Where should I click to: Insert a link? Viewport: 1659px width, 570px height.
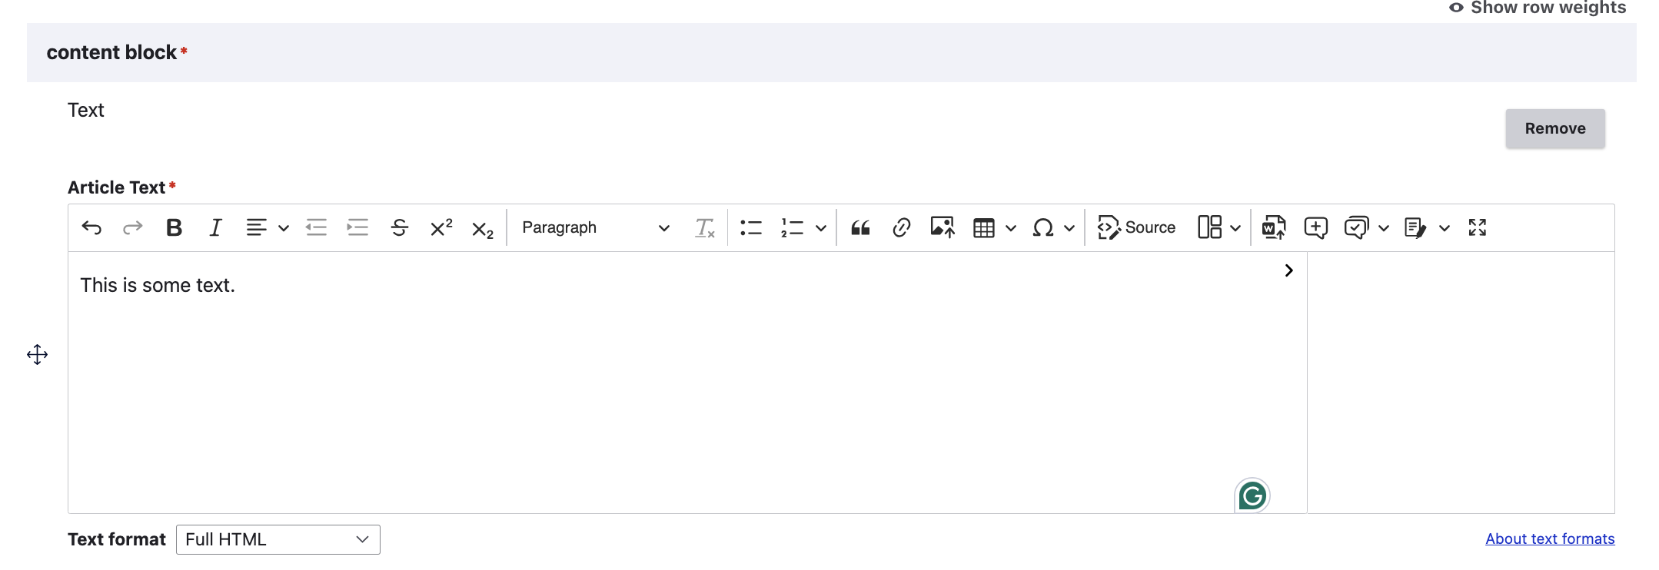pyautogui.click(x=902, y=227)
